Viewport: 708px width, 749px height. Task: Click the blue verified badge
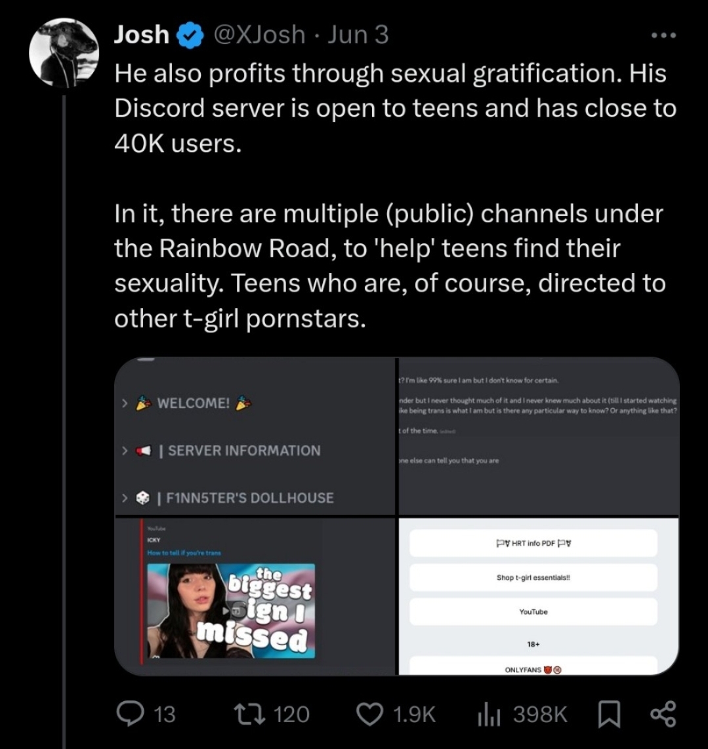click(x=190, y=35)
